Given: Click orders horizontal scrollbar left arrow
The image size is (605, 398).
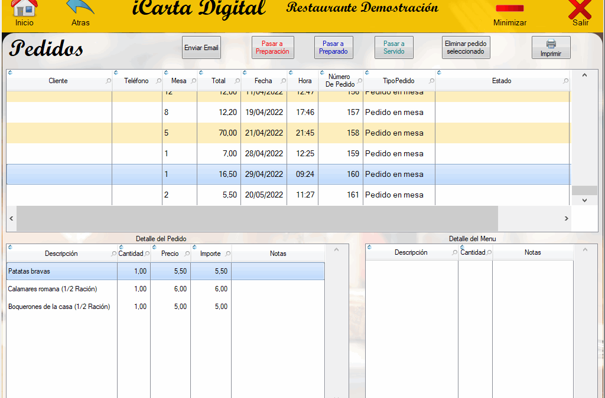Looking at the screenshot, I should click(11, 218).
